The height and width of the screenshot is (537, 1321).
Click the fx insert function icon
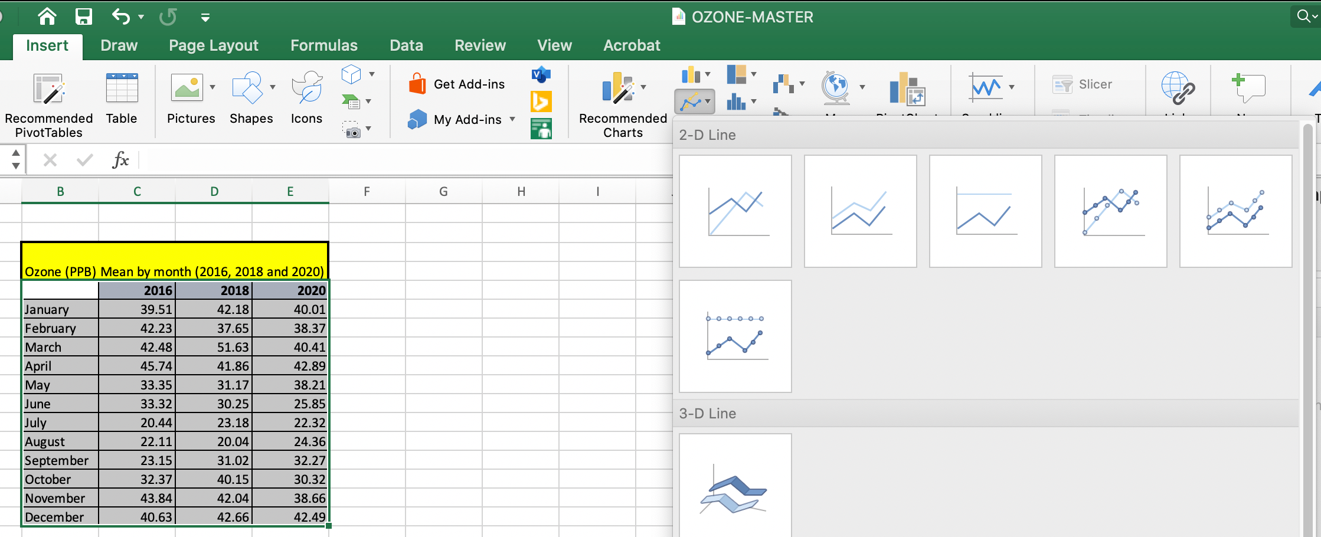120,160
